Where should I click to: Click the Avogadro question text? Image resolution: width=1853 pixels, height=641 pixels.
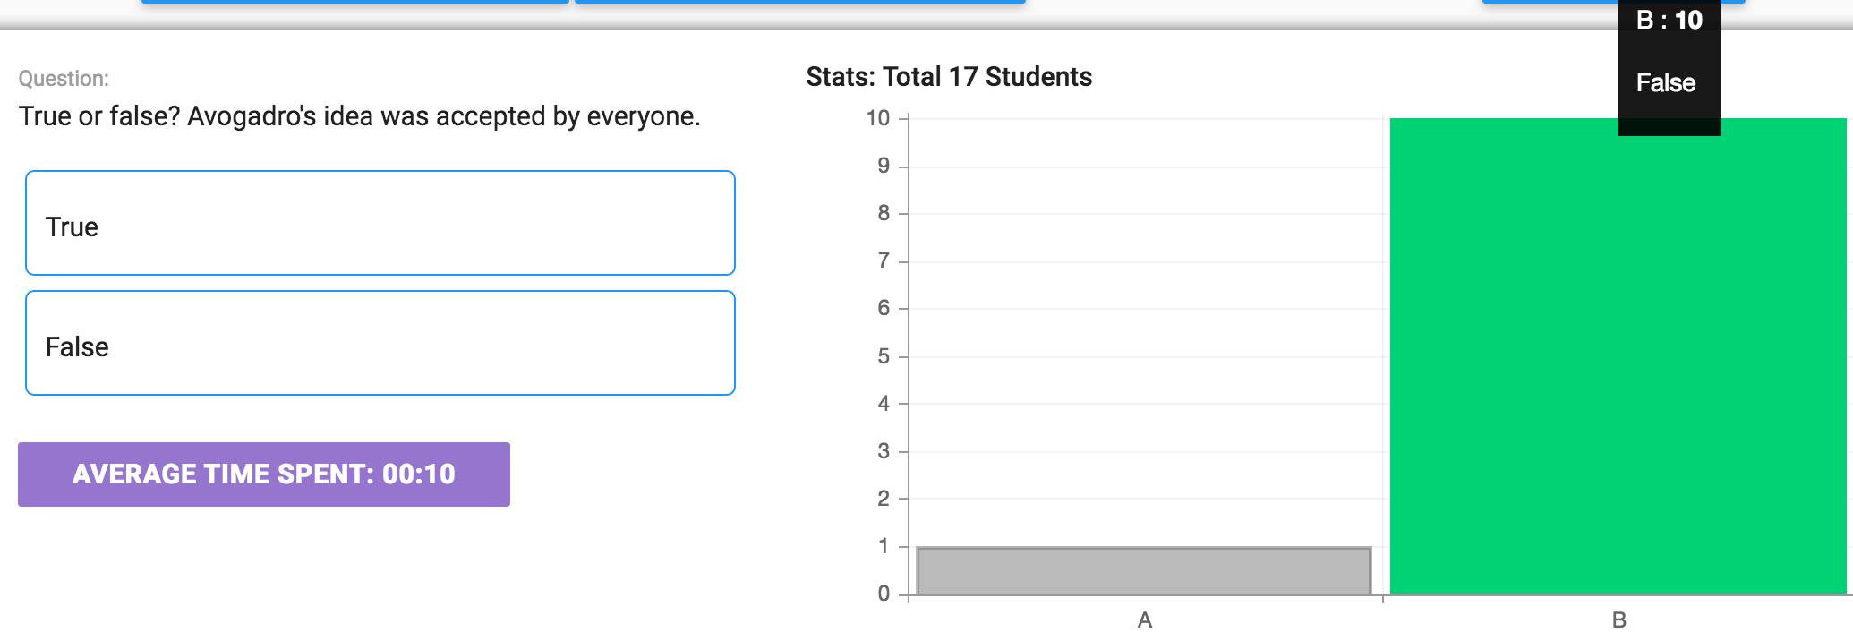pyautogui.click(x=359, y=116)
